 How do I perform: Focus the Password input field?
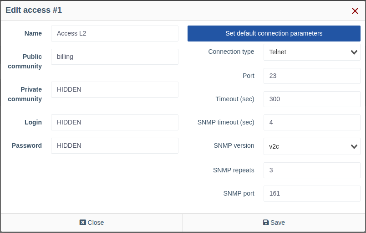point(115,145)
